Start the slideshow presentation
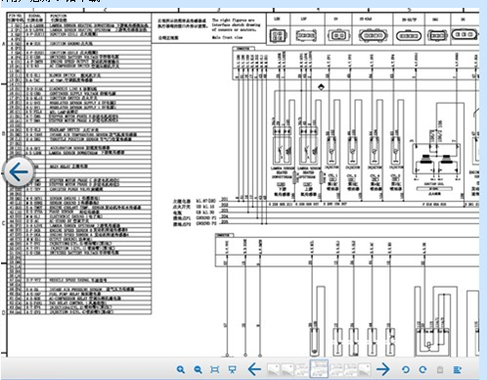 [x=232, y=369]
